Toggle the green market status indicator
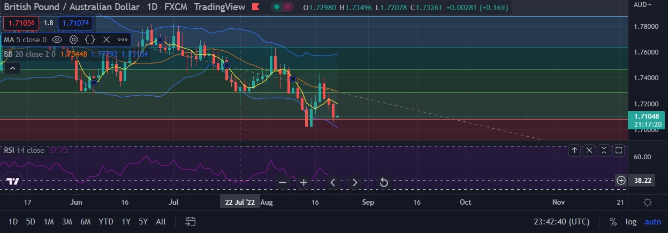668x233 pixels. 276,7
